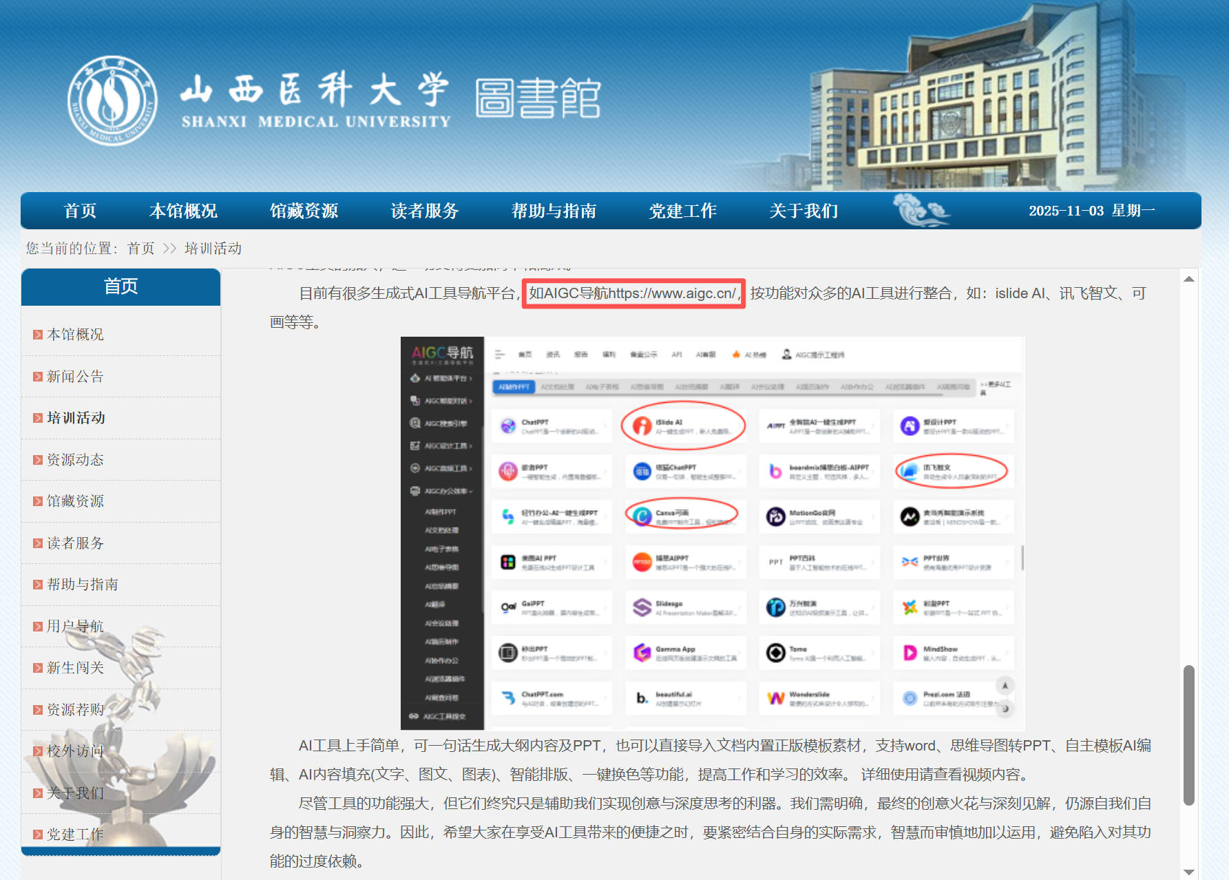This screenshot has width=1229, height=880.
Task: Click the orange arrow icon beside 新闻公告
Action: pos(38,377)
